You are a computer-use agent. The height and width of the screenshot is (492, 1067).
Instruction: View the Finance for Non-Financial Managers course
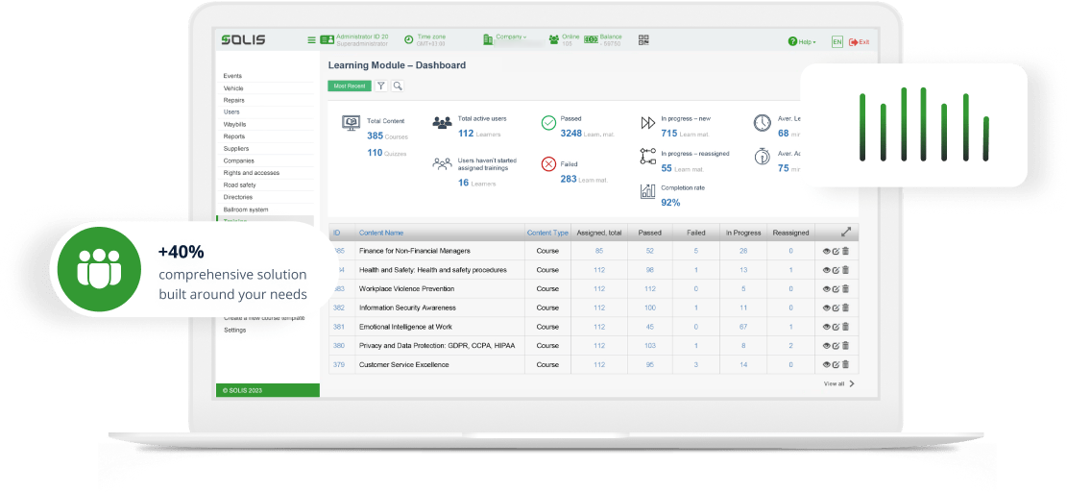[827, 251]
